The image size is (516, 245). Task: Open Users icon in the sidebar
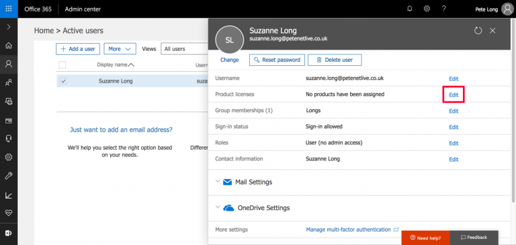pos(9,64)
